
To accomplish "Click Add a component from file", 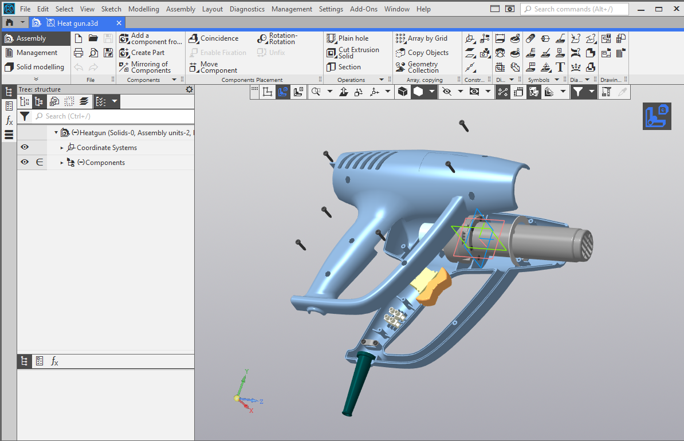I will coord(151,38).
